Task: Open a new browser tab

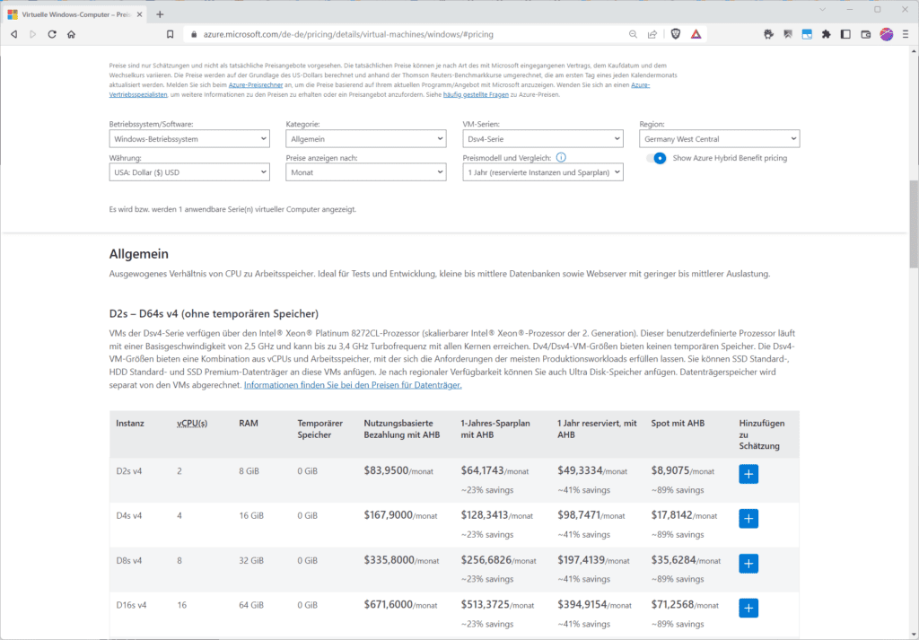Action: tap(160, 14)
